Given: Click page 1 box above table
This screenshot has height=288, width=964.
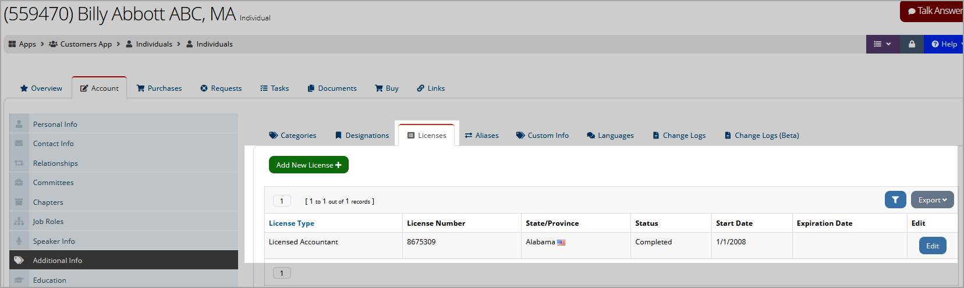Looking at the screenshot, I should [282, 201].
